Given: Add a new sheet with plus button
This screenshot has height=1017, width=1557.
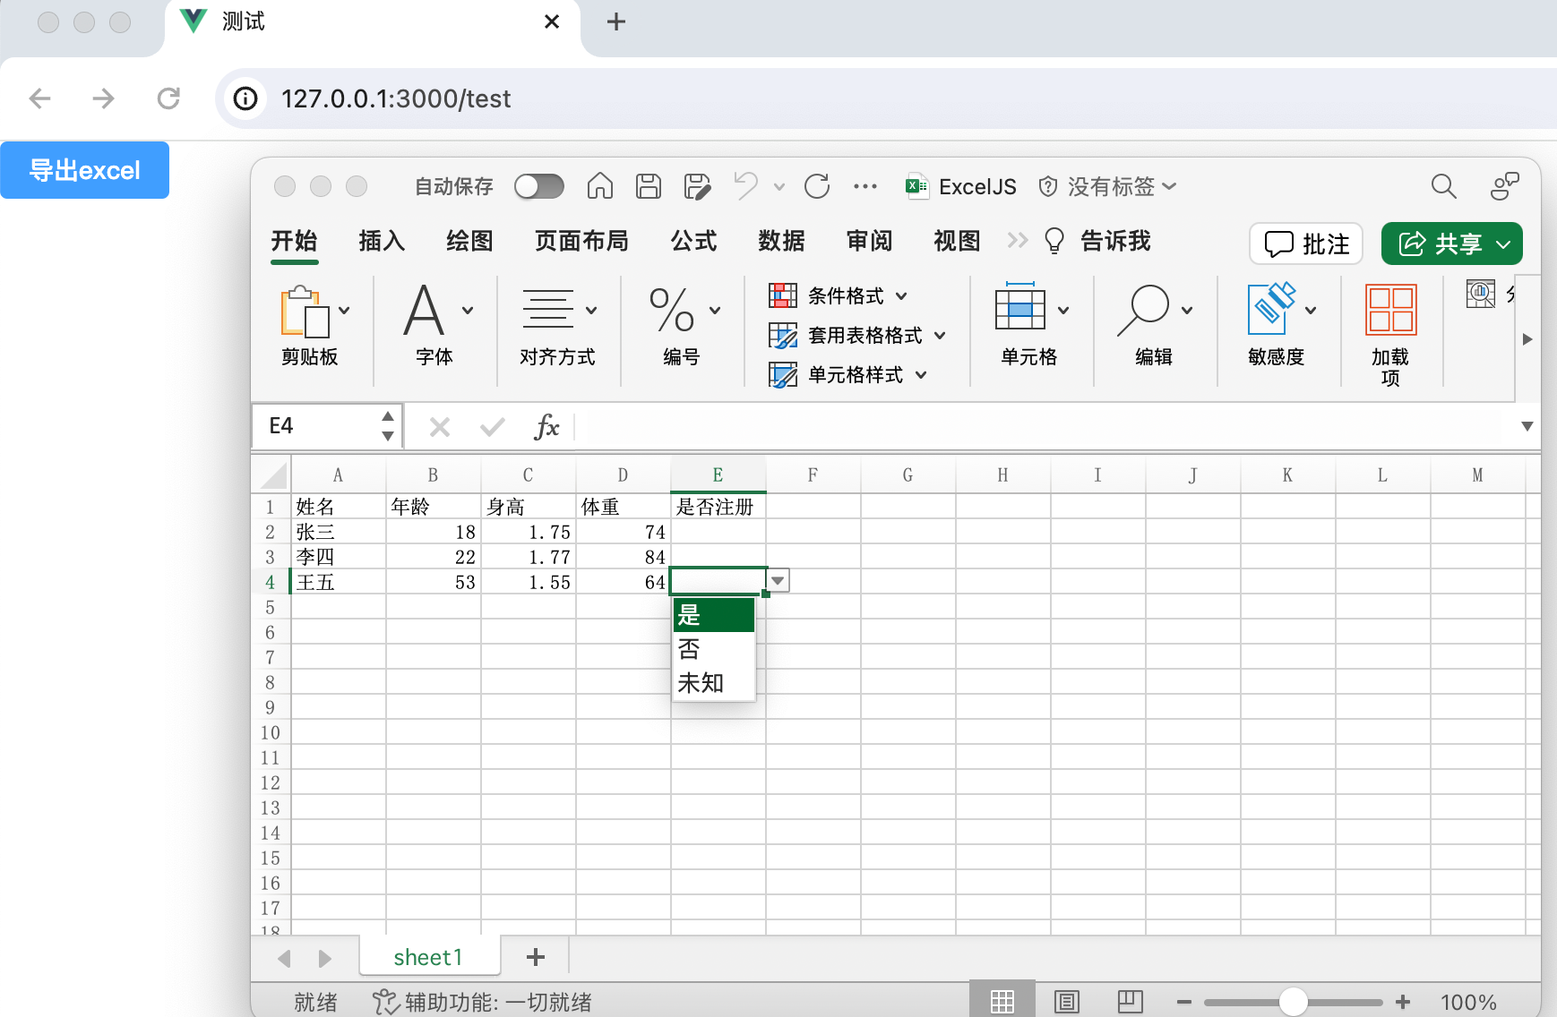Looking at the screenshot, I should [x=536, y=957].
